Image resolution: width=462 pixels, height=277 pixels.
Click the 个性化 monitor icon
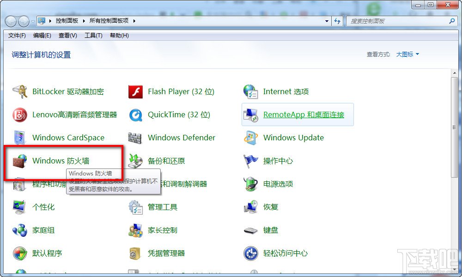click(20, 207)
